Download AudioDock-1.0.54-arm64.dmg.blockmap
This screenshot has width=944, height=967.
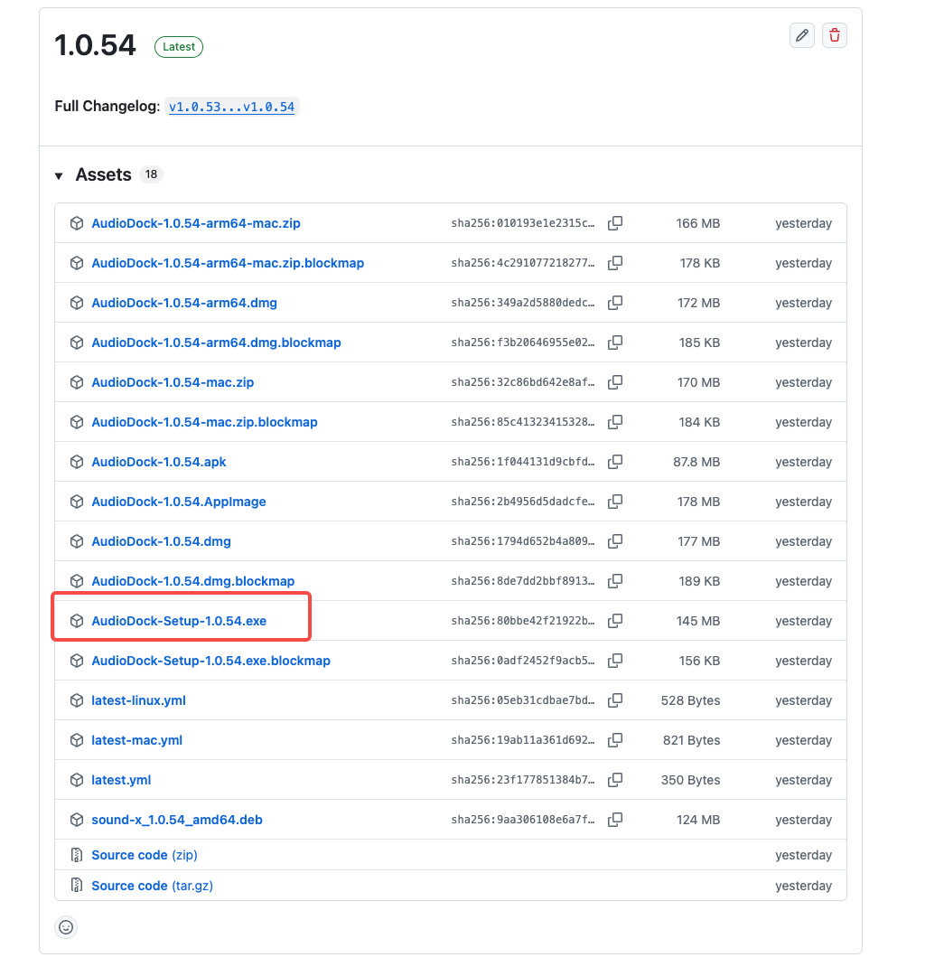coord(217,343)
